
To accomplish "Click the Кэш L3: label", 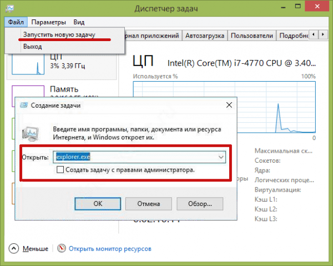I will click(266, 219).
